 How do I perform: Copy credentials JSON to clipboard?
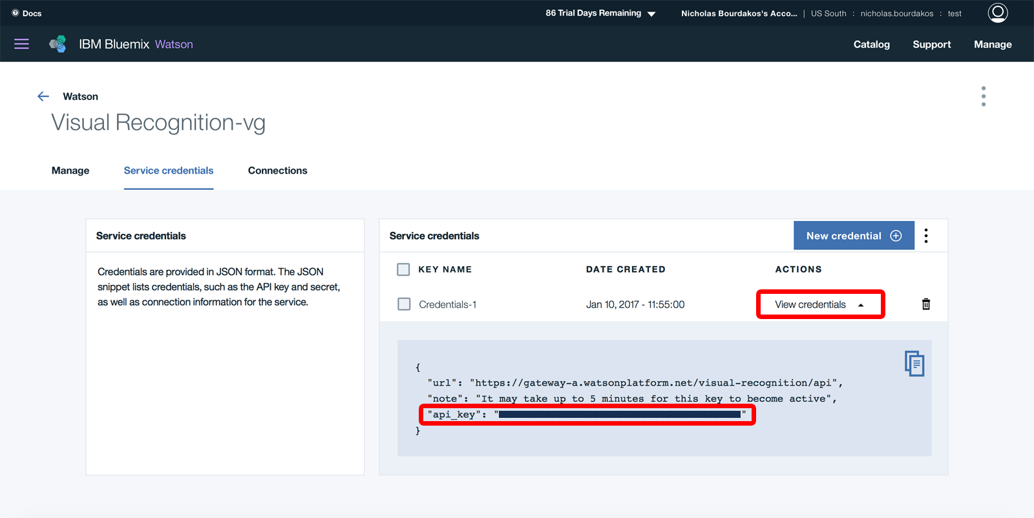pos(914,364)
